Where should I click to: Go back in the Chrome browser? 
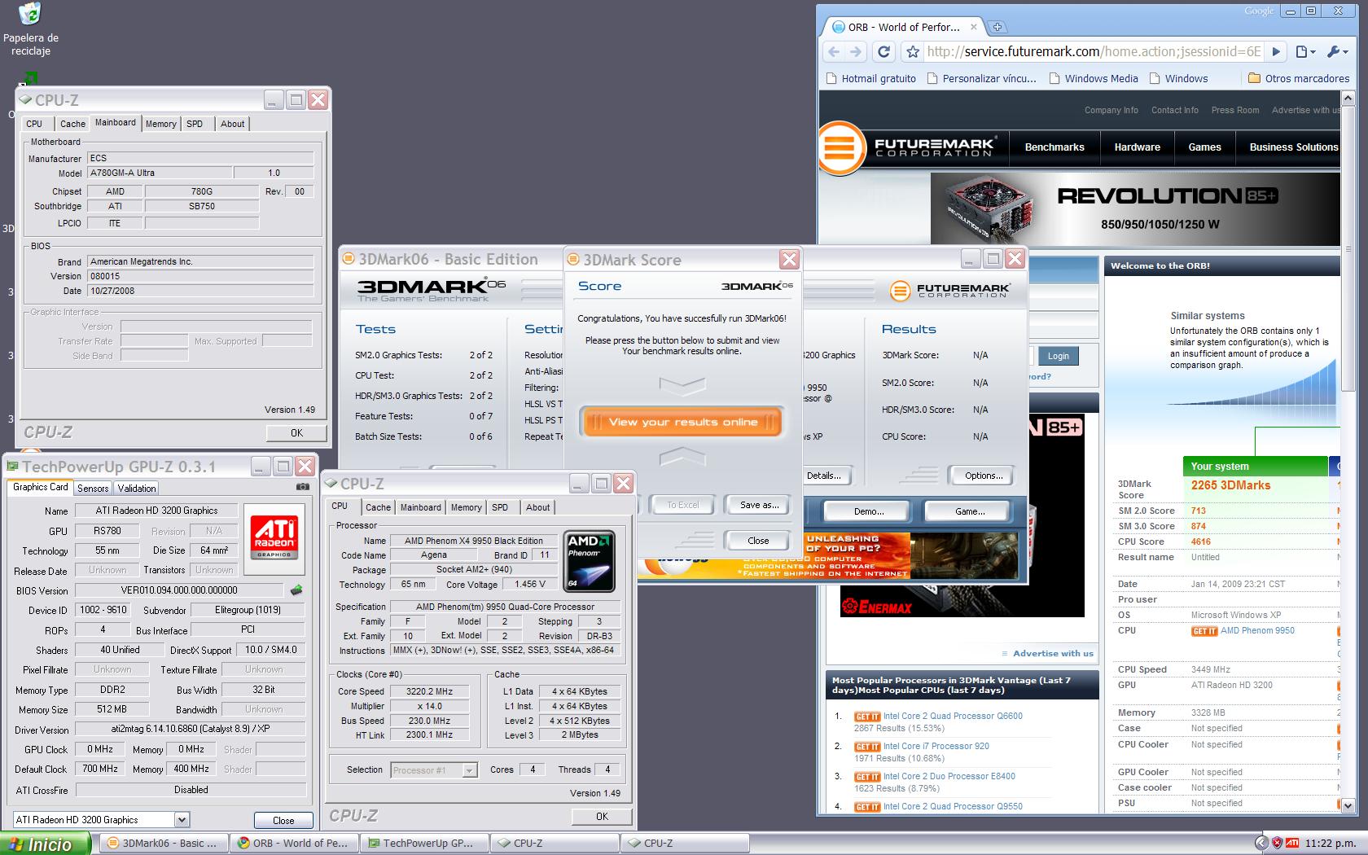[x=834, y=51]
